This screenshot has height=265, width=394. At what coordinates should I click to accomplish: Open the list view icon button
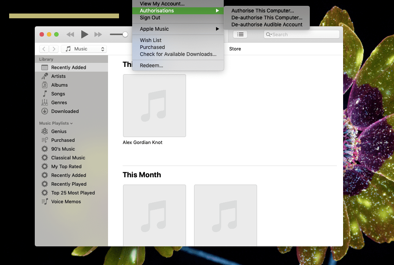click(x=240, y=34)
